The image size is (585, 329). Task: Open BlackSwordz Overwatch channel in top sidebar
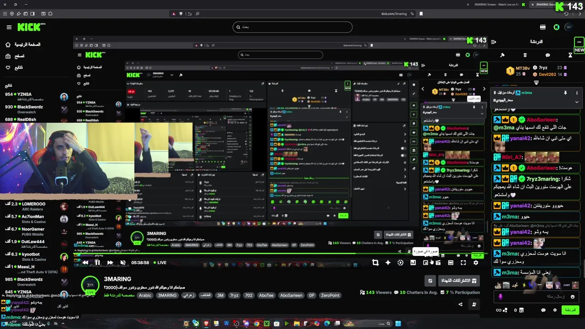coord(36,109)
